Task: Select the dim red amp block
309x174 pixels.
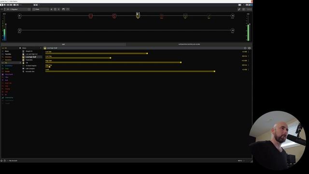Action: coord(162,16)
